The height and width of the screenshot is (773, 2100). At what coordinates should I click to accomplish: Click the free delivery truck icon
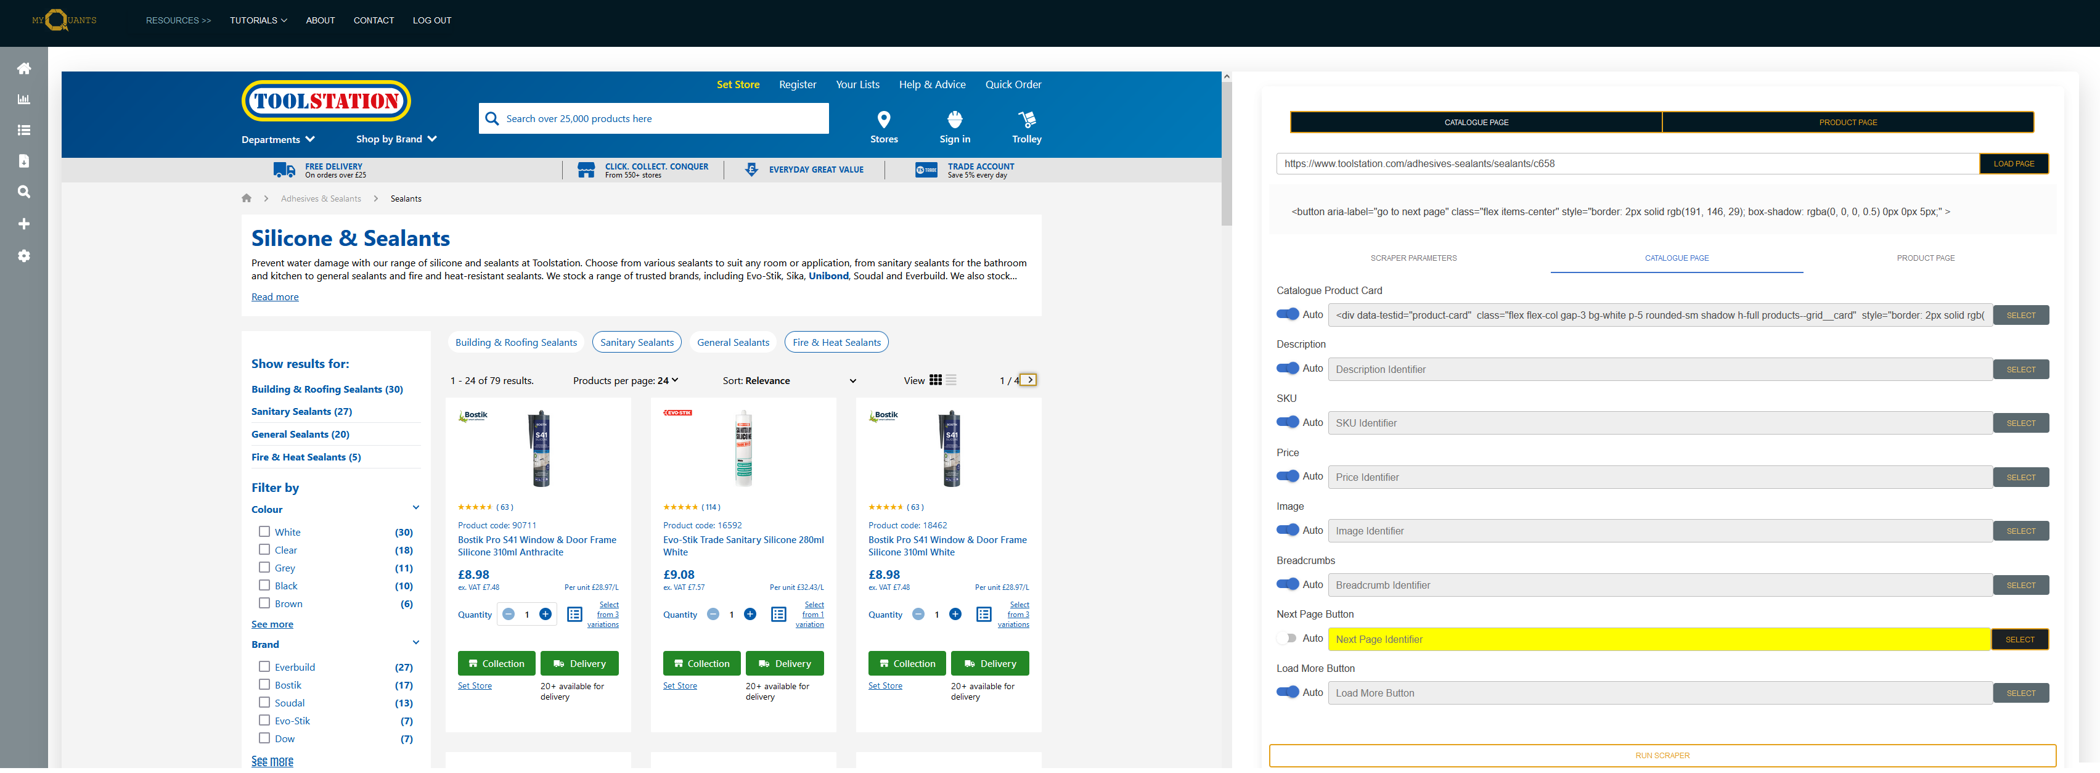284,170
